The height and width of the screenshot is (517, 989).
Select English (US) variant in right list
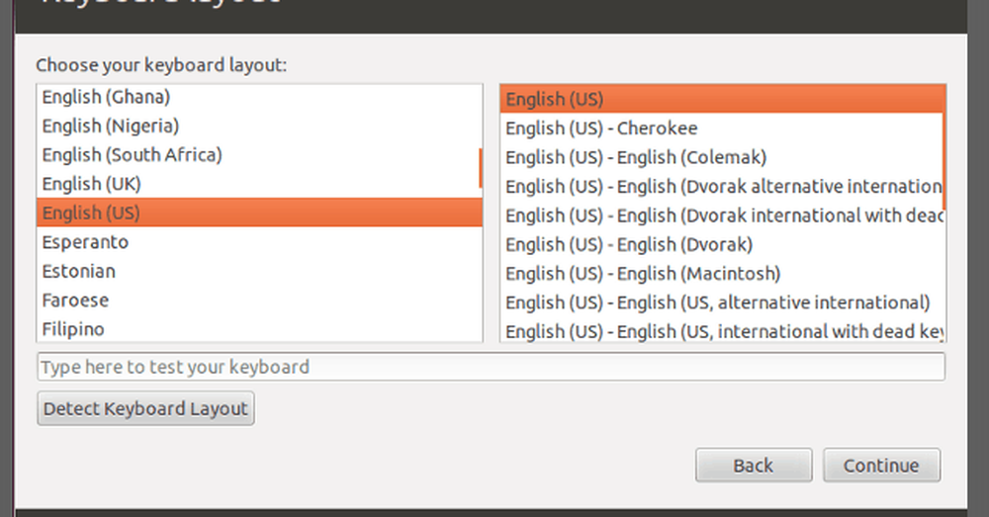[555, 99]
